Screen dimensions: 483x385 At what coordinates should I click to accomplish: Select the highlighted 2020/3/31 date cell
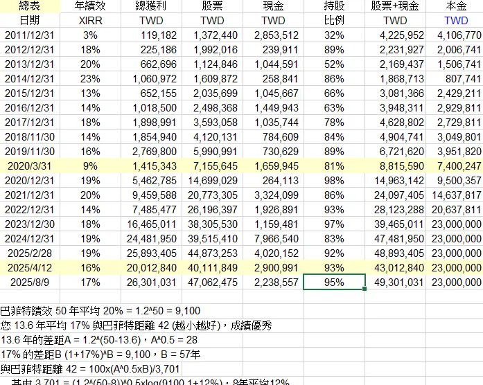(29, 166)
